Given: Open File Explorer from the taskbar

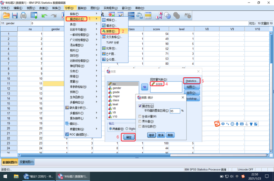Looking at the screenshot, I should pos(16,176).
